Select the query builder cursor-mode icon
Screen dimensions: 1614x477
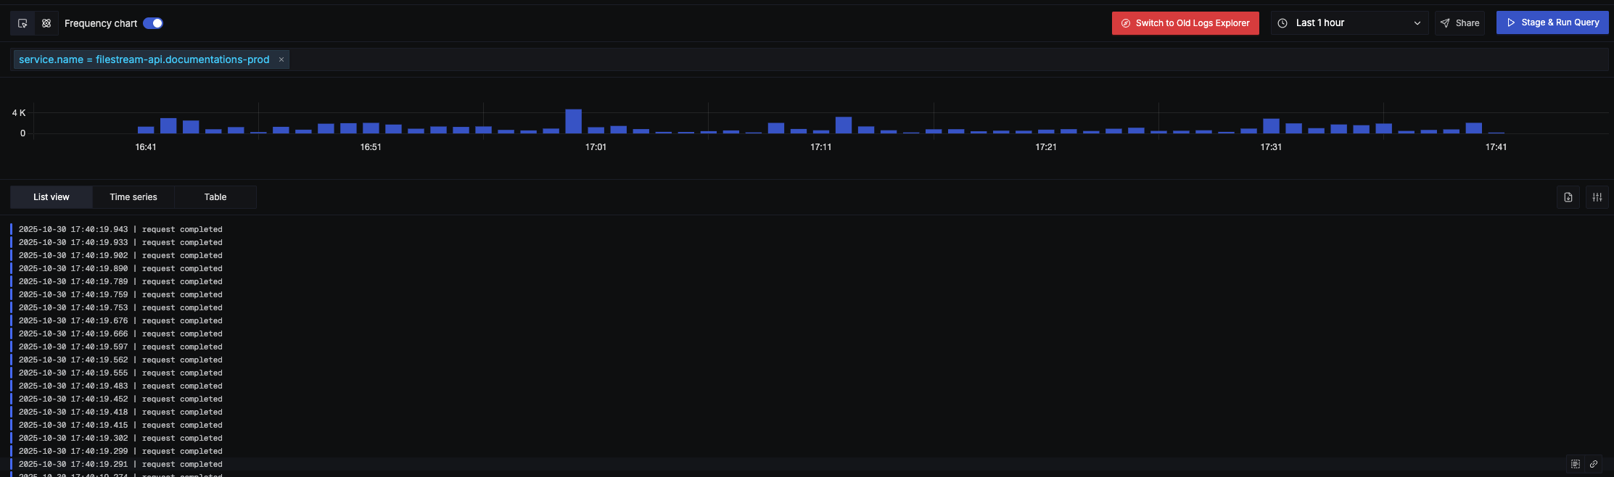coord(22,23)
